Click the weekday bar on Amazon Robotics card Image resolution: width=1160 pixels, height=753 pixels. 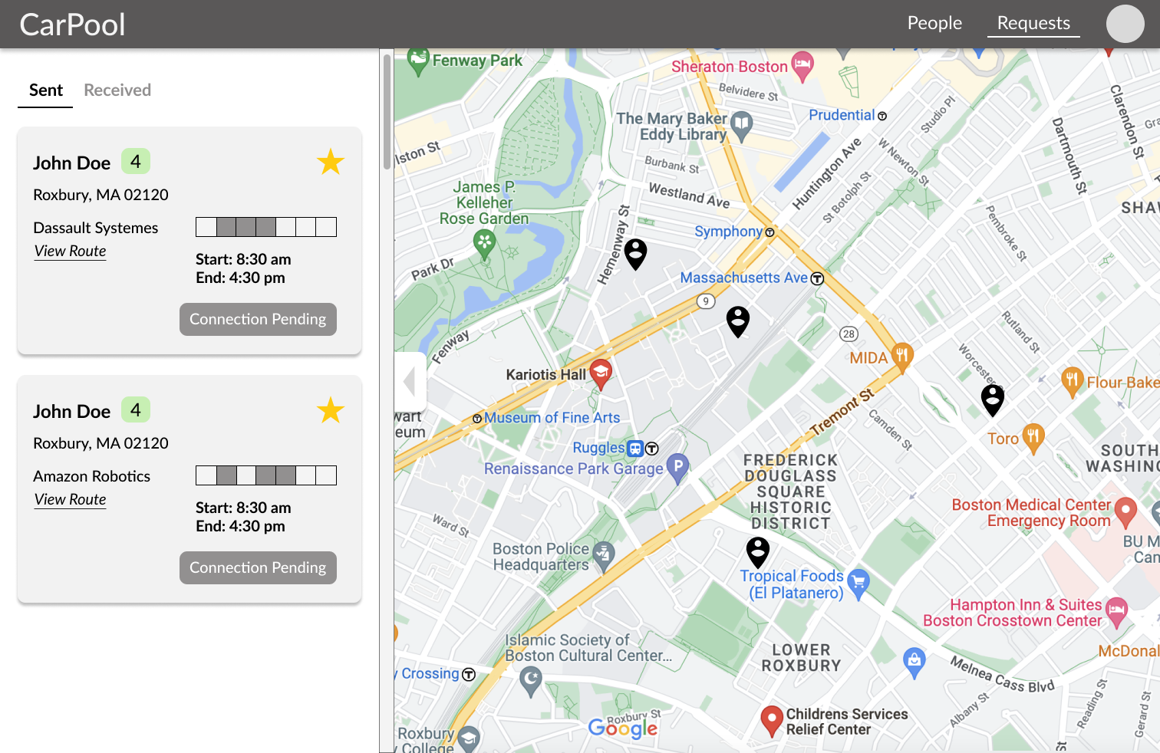point(266,475)
